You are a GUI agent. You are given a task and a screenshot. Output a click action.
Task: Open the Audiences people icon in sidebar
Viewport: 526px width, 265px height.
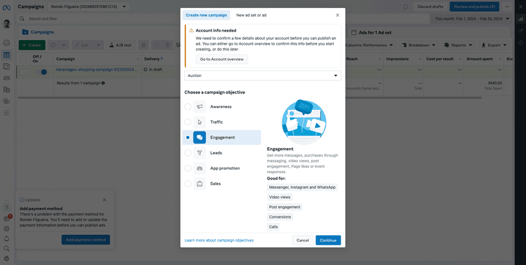pyautogui.click(x=7, y=78)
